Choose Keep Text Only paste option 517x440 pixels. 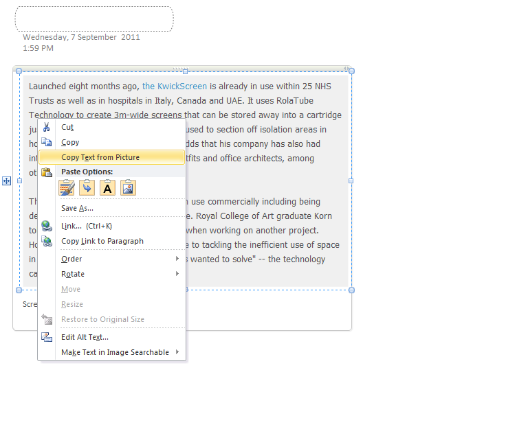pyautogui.click(x=107, y=187)
